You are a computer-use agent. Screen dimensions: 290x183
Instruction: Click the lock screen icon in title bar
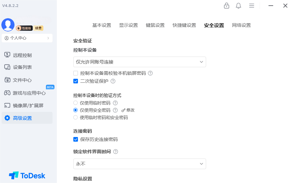[227, 6]
